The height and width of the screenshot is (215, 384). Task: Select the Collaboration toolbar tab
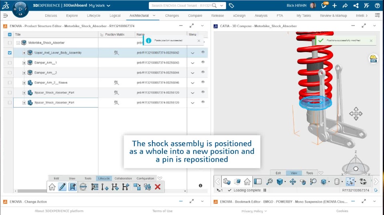tap(123, 178)
